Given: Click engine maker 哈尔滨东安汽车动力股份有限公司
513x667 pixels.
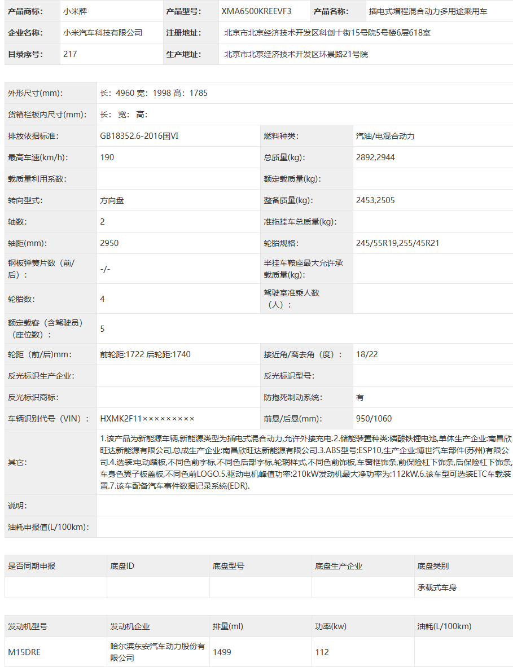Looking at the screenshot, I should [157, 652].
